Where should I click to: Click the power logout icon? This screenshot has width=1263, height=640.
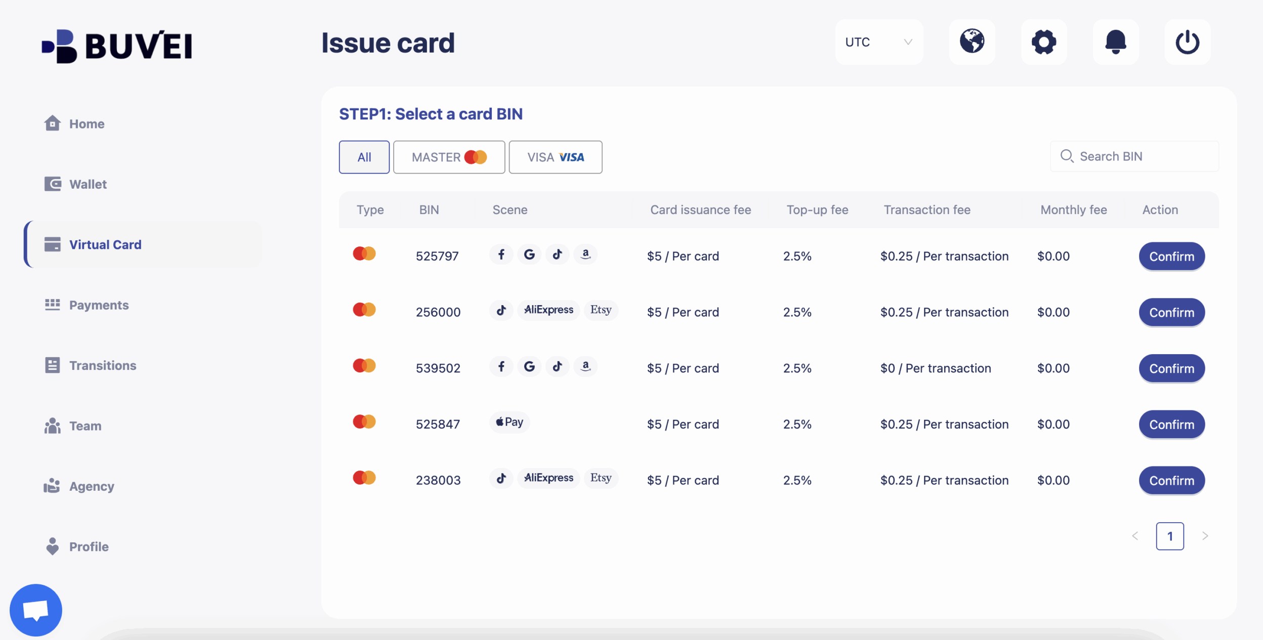[1188, 42]
